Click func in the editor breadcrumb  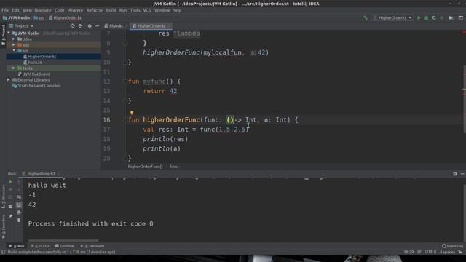(173, 167)
